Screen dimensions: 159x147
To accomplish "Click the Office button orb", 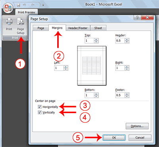I will point(8,8).
